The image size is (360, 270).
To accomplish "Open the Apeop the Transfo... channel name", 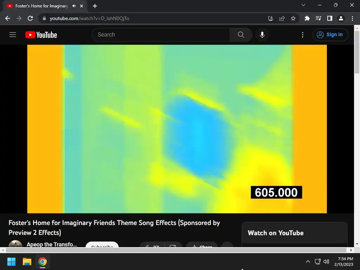I will coord(52,244).
